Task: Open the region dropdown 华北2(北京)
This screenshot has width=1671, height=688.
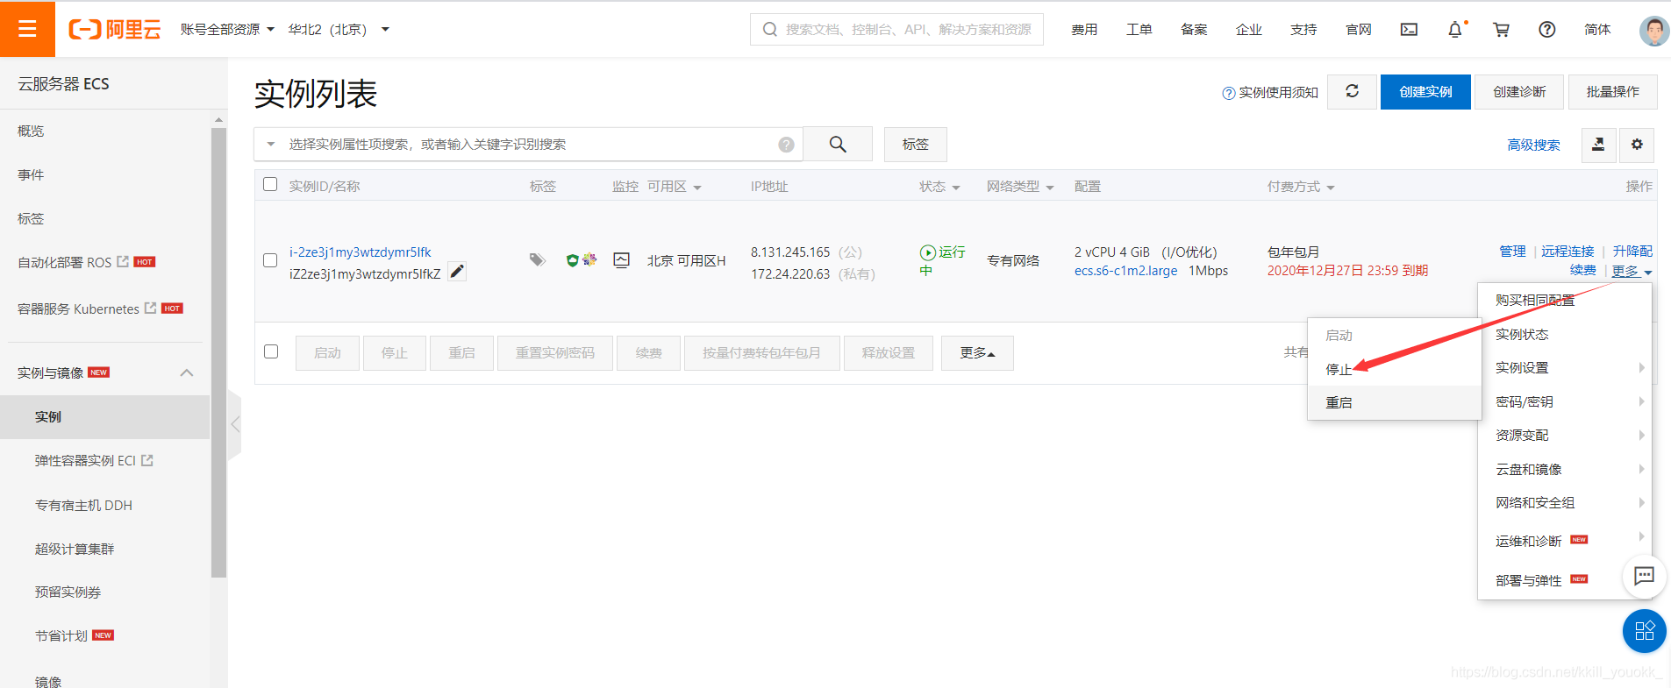Action: pyautogui.click(x=339, y=30)
